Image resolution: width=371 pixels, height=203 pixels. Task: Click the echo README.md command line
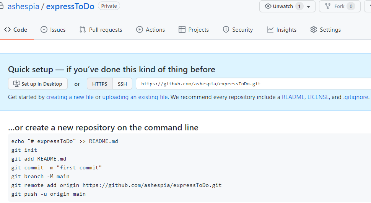65,141
